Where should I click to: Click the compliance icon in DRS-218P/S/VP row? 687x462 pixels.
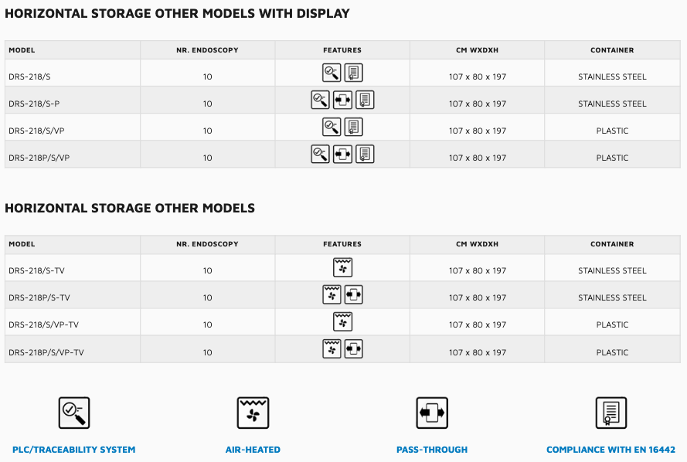tap(365, 155)
